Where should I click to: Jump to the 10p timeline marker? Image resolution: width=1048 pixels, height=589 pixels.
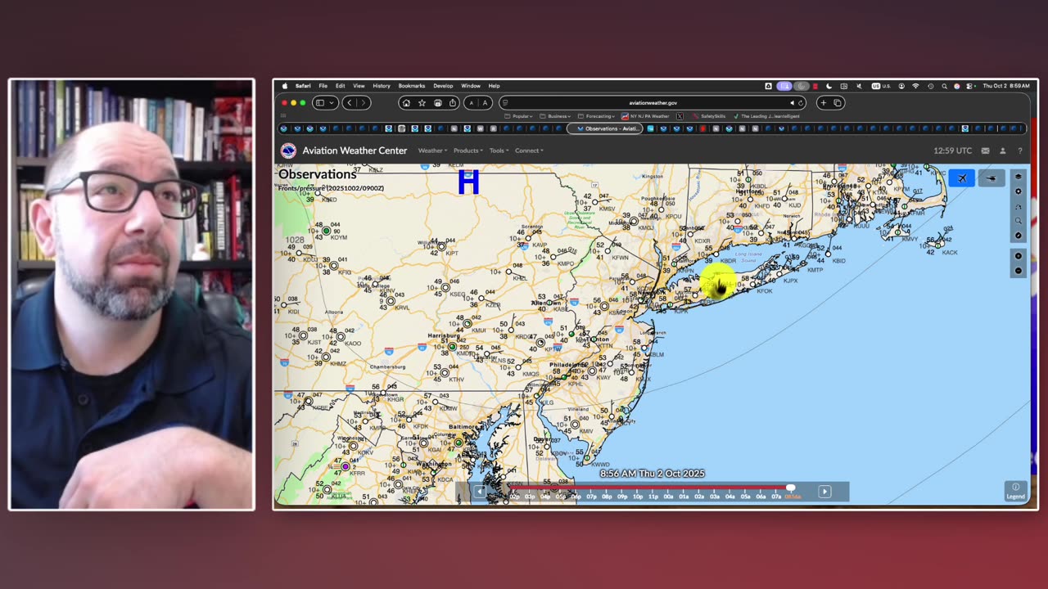tap(638, 497)
